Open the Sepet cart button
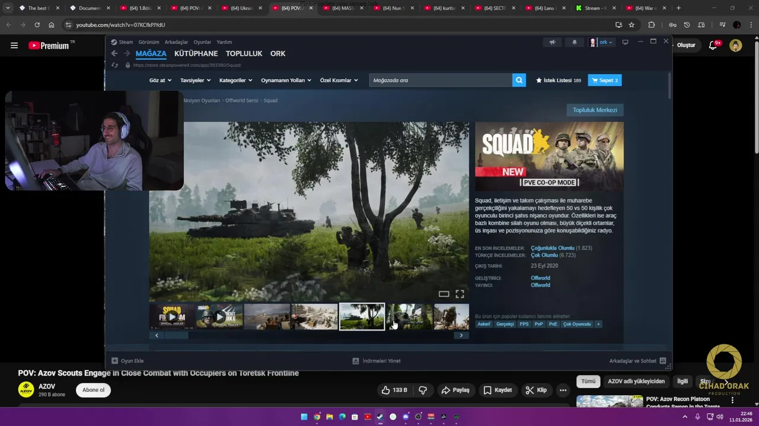This screenshot has height=426, width=759. [605, 80]
